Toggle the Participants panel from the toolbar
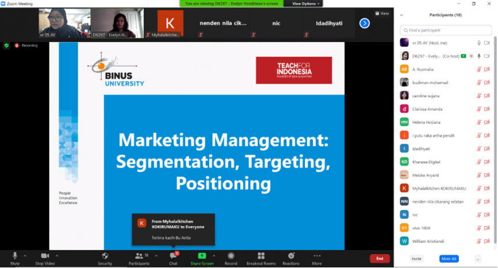Image resolution: width=498 pixels, height=268 pixels. [x=139, y=258]
